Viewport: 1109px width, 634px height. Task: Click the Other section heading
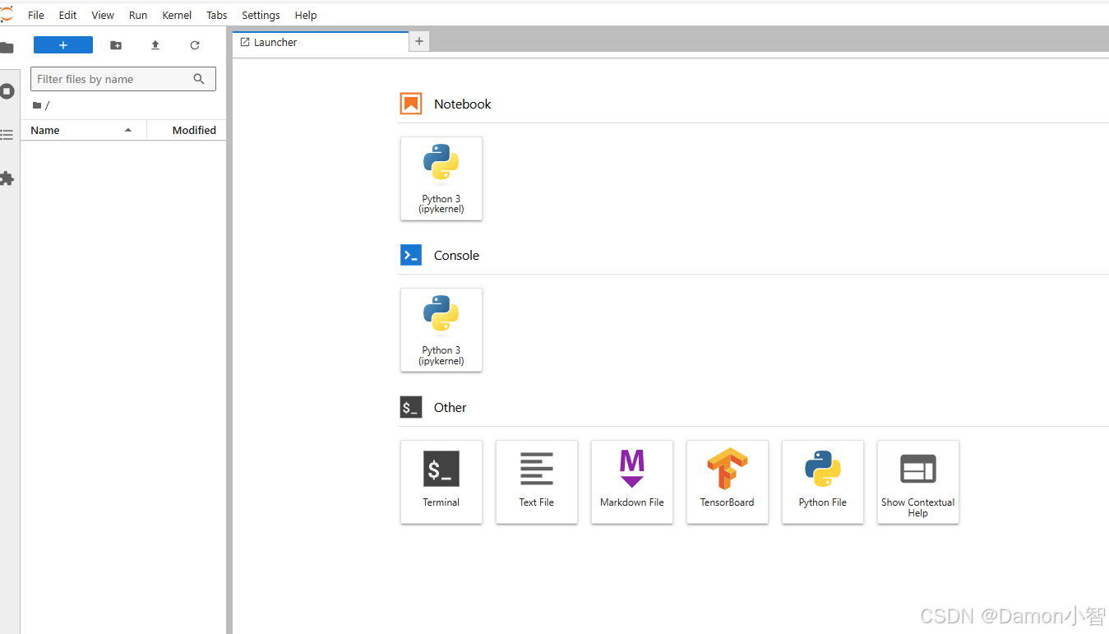pos(450,407)
